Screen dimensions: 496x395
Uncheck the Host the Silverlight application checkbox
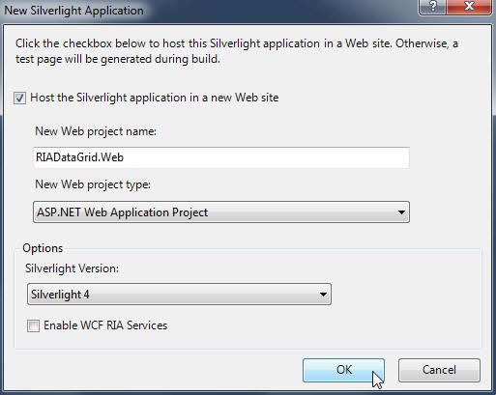[x=19, y=98]
